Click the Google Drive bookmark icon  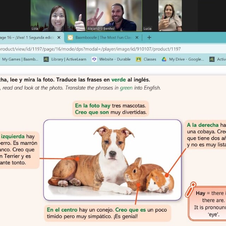(x=164, y=59)
